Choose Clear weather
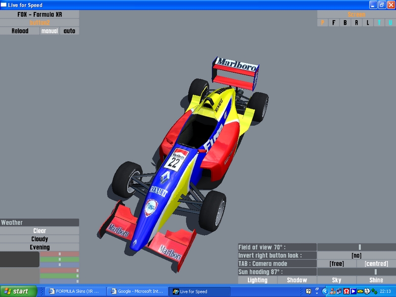396x297 pixels. (x=40, y=231)
